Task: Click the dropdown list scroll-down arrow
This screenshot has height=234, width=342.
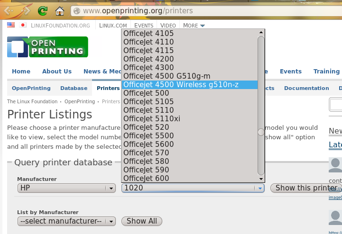Action: 261,179
